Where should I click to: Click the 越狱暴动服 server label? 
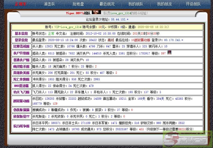click(x=21, y=101)
